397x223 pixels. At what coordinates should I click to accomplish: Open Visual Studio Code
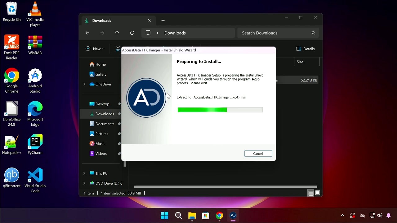[x=35, y=175]
